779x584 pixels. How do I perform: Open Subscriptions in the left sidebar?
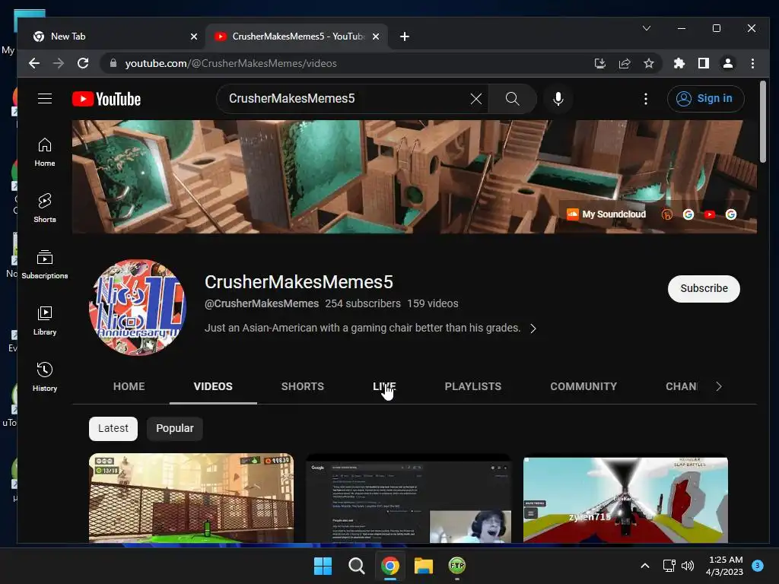click(x=45, y=265)
